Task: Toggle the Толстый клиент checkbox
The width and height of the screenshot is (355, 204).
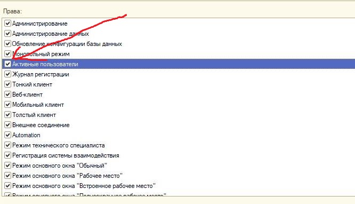Action: click(7, 115)
